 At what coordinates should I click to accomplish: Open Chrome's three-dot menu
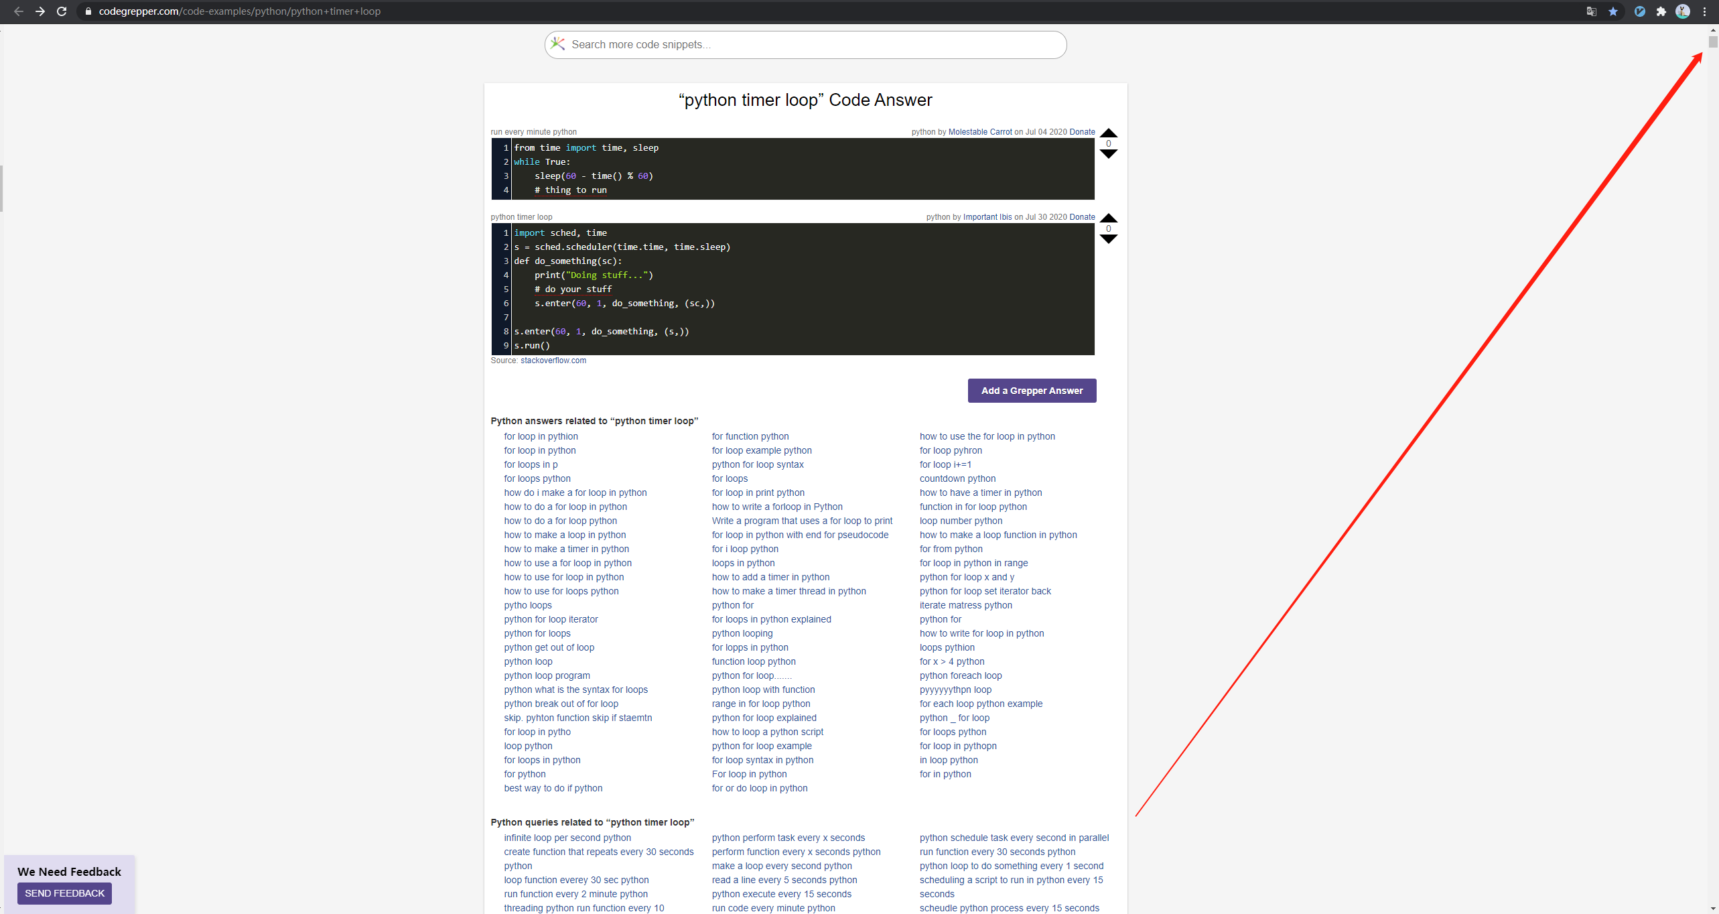[x=1704, y=11]
